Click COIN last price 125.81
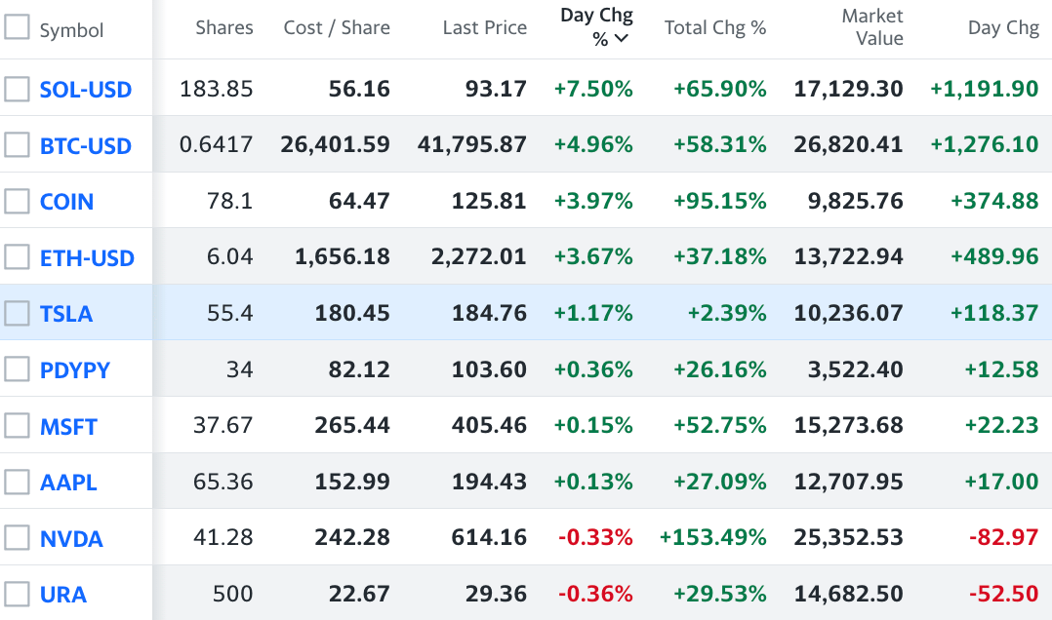The height and width of the screenshot is (620, 1052). [x=489, y=201]
